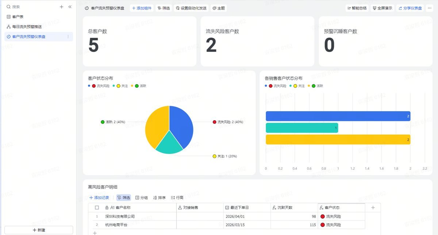Click the 沉默天数 column header

(294, 207)
